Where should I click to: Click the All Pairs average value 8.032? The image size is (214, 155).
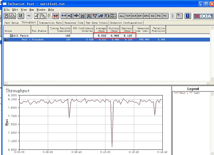point(102,36)
